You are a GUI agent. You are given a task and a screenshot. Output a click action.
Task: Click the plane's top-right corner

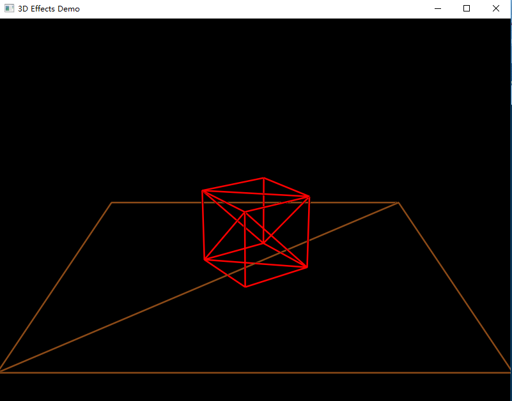point(398,202)
